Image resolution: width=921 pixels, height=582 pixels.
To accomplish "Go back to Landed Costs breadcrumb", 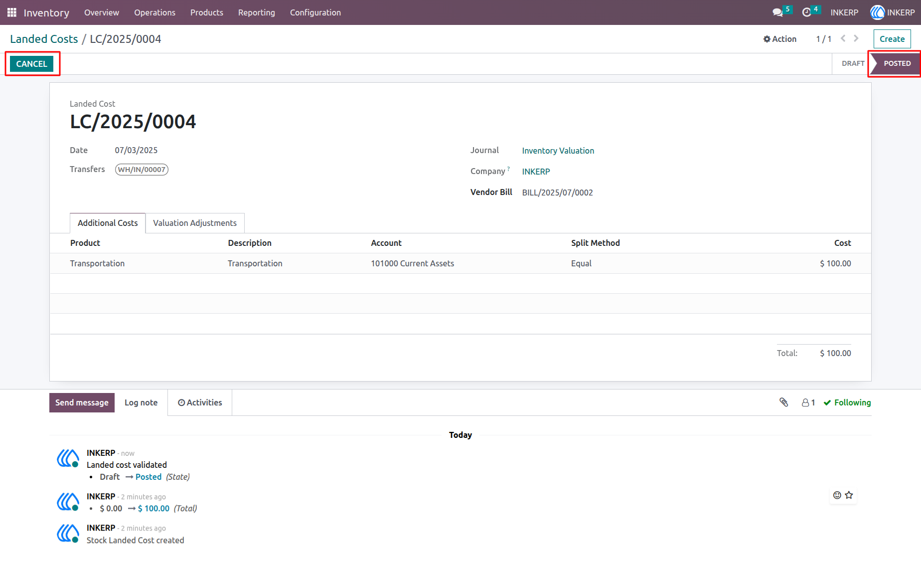I will click(44, 39).
